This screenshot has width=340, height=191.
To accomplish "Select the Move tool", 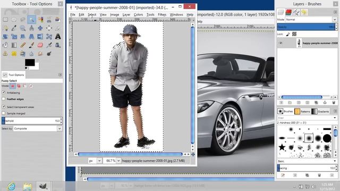I will [40, 28].
